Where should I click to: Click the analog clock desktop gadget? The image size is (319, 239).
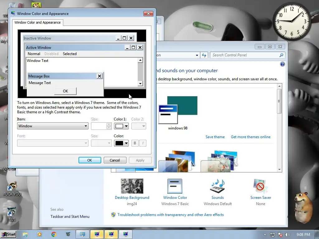pyautogui.click(x=292, y=21)
